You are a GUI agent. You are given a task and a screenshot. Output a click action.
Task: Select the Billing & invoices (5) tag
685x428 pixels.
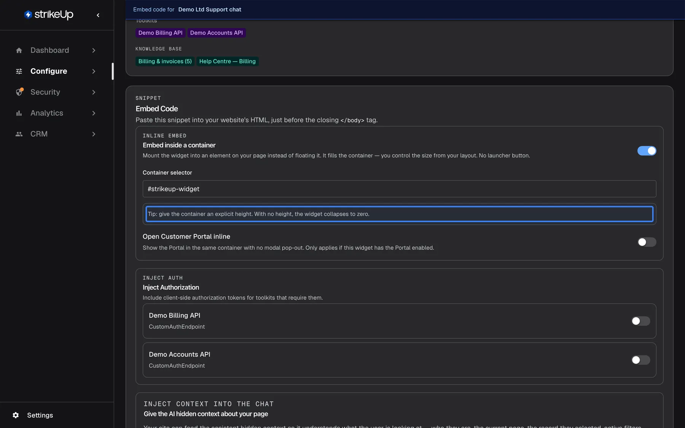165,61
